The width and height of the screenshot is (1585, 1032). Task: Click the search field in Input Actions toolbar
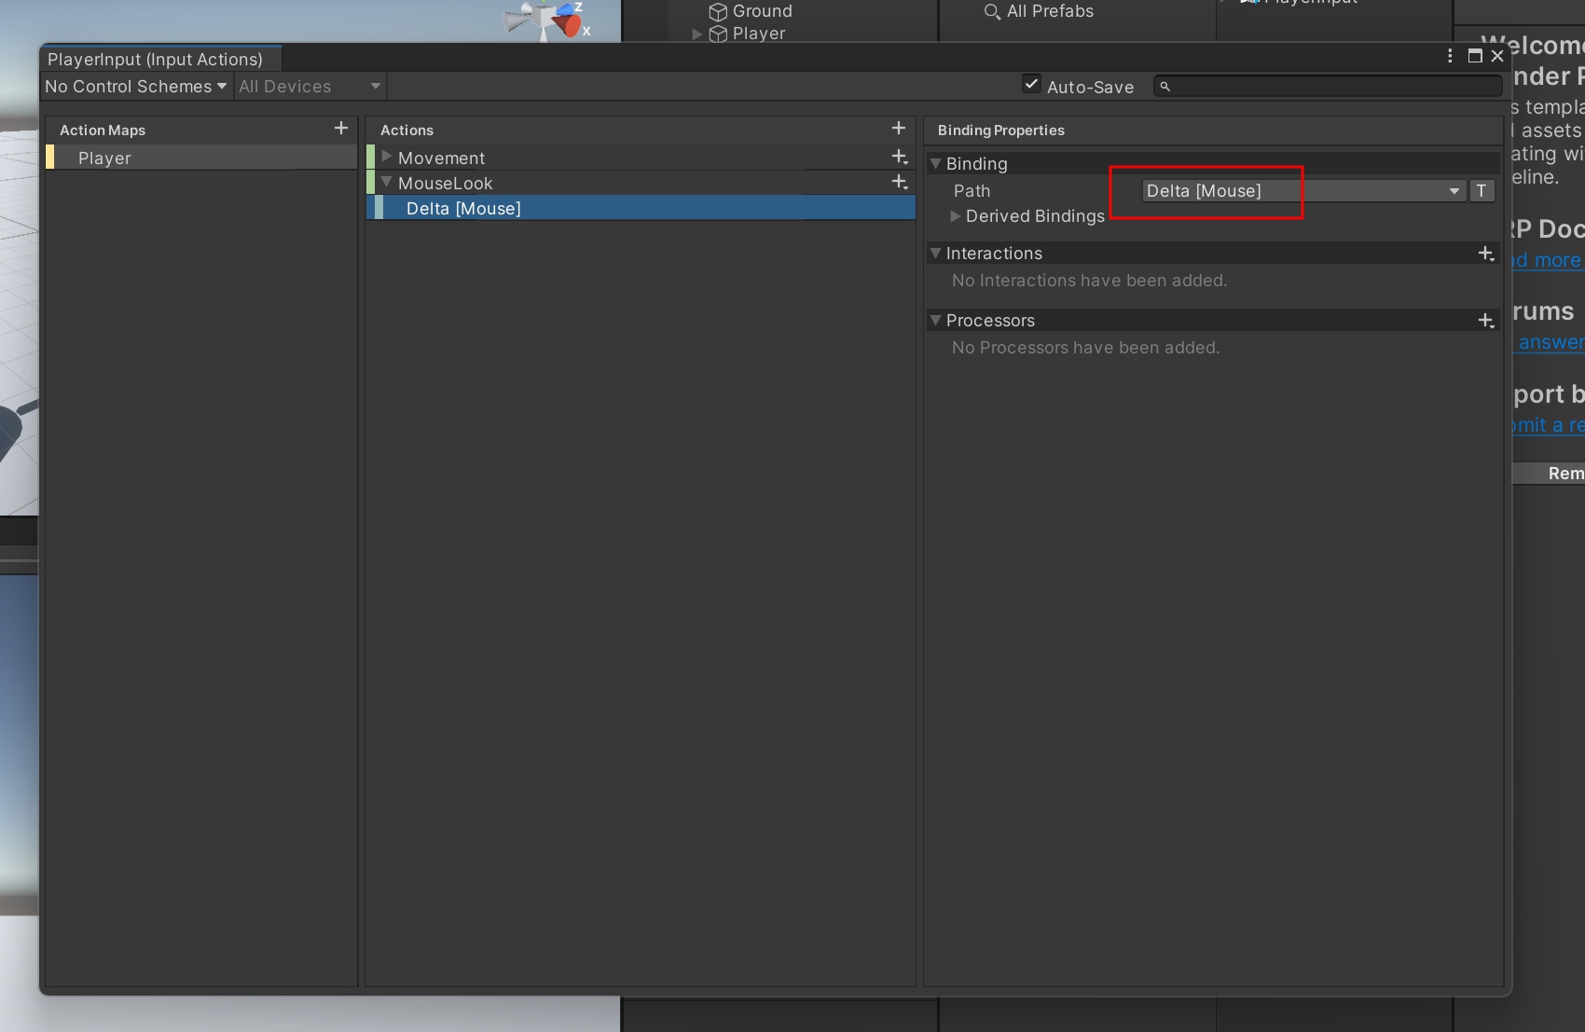[1328, 87]
